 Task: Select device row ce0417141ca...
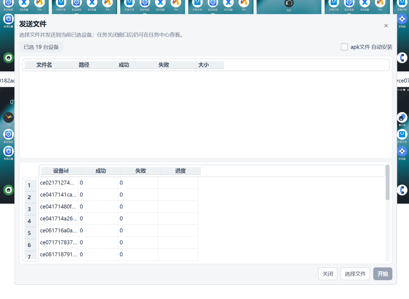click(118, 195)
